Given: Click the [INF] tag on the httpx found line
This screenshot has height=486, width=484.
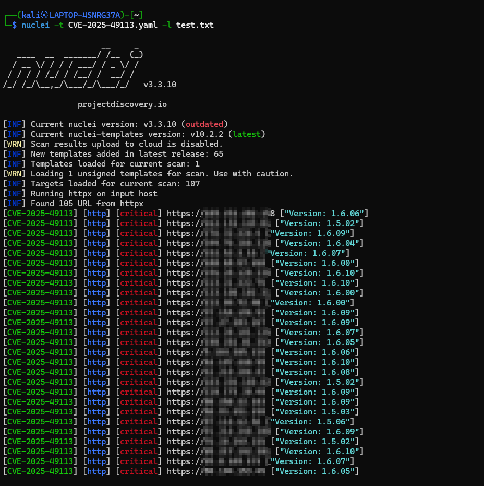Looking at the screenshot, I should 14,204.
